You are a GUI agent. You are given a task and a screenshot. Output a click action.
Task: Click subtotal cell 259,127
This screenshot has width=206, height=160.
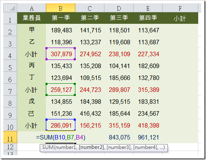61,89
